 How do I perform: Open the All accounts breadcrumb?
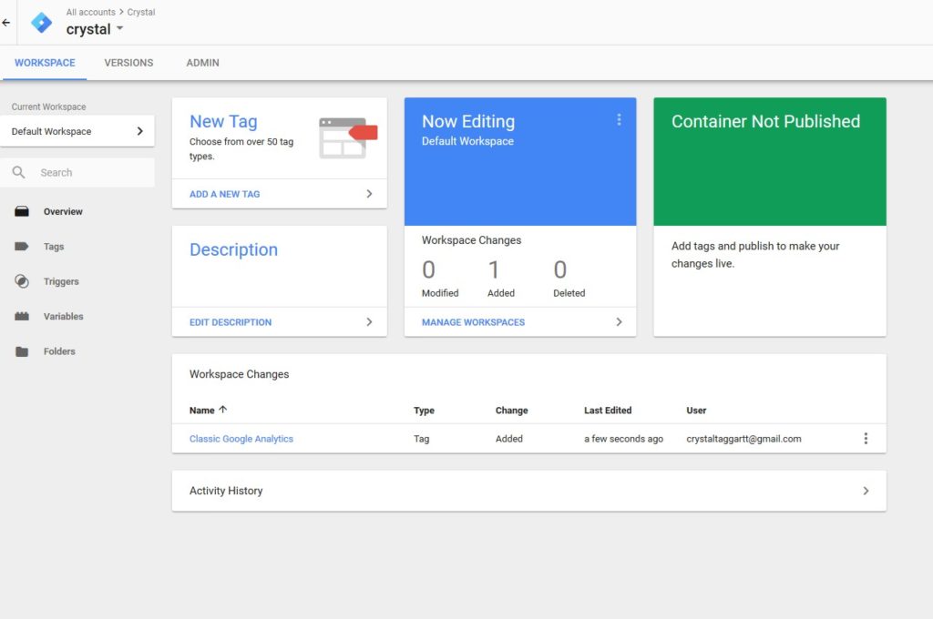click(x=90, y=12)
